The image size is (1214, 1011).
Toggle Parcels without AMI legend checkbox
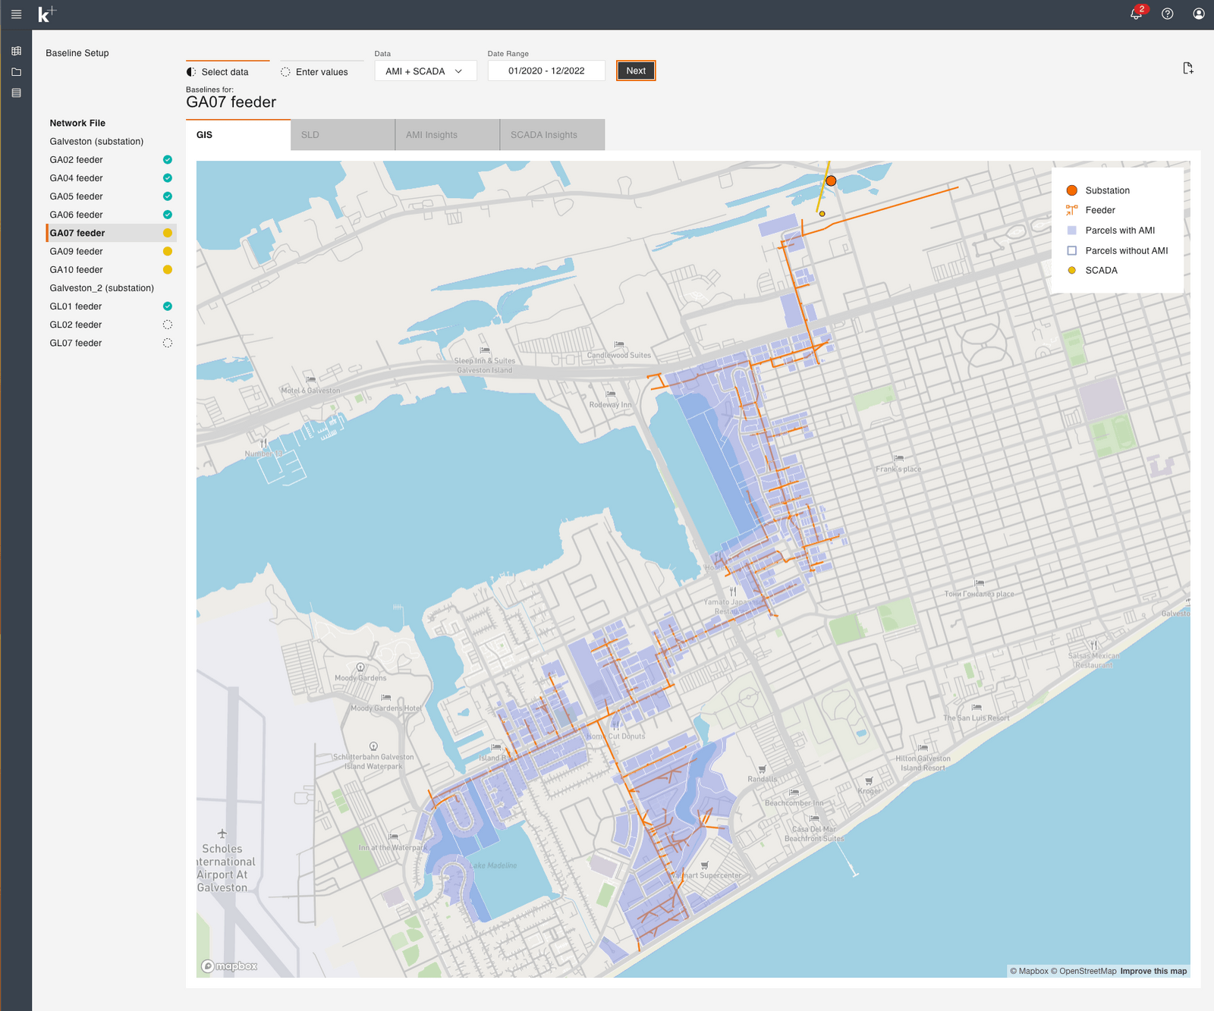pyautogui.click(x=1072, y=250)
